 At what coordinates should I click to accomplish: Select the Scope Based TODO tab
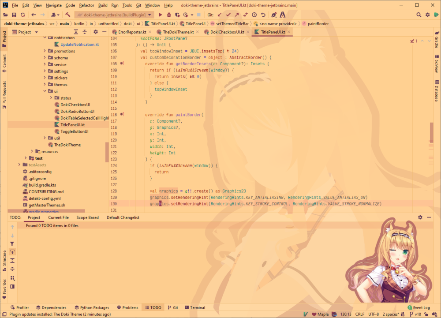(x=87, y=217)
